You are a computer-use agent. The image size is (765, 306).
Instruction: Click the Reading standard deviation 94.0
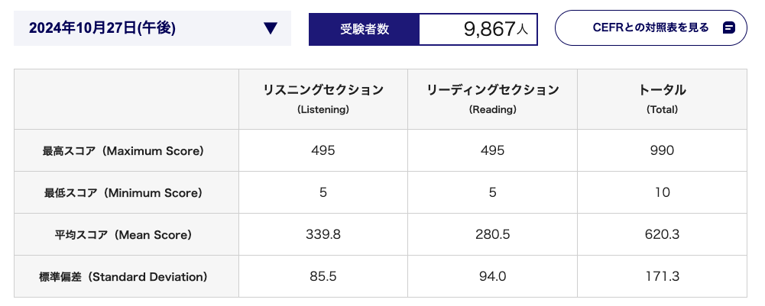pyautogui.click(x=493, y=277)
